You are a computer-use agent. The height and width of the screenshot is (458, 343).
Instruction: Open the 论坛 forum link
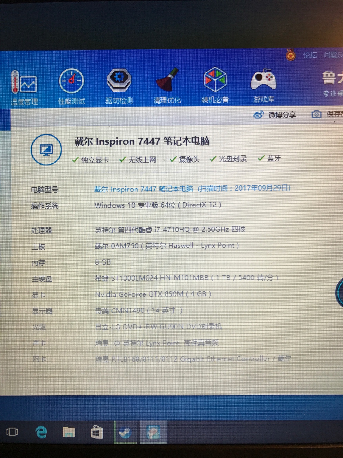point(310,55)
